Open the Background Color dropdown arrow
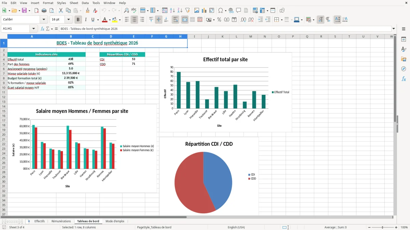 click(x=120, y=20)
